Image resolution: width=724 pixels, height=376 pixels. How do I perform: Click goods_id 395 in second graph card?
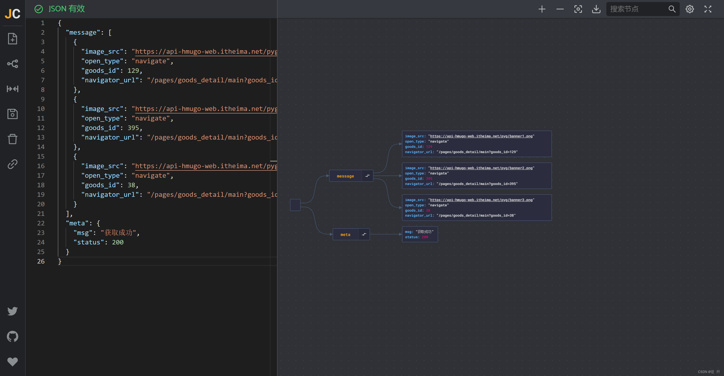pos(429,178)
